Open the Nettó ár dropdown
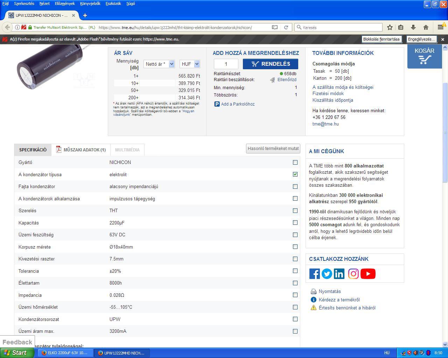 pos(159,64)
